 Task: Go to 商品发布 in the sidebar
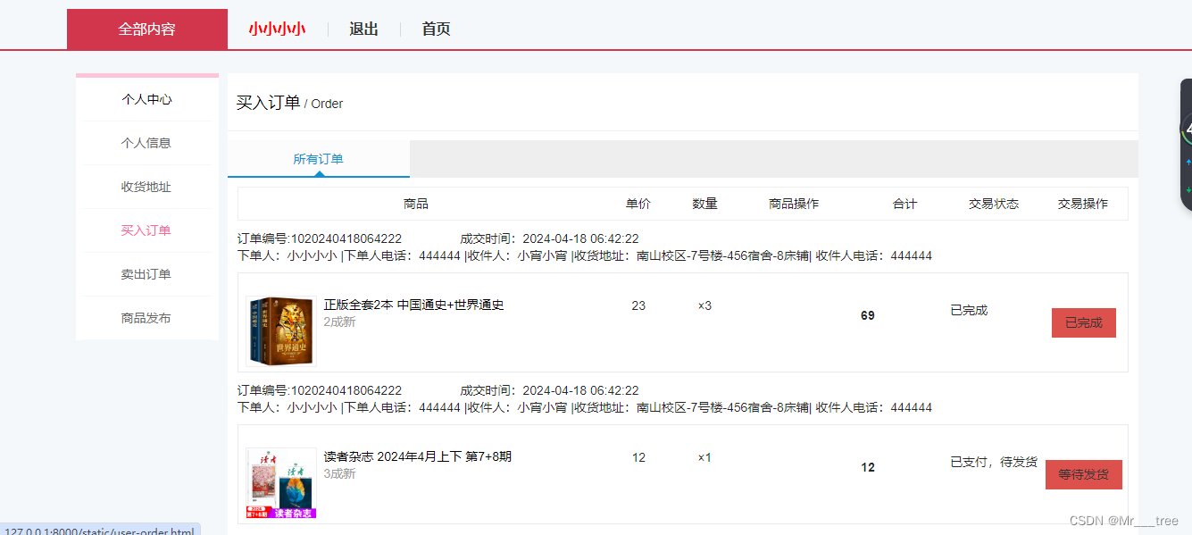pos(146,318)
